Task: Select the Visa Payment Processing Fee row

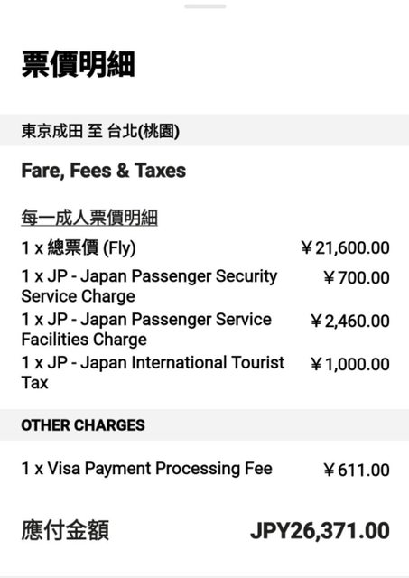Action: pos(205,470)
